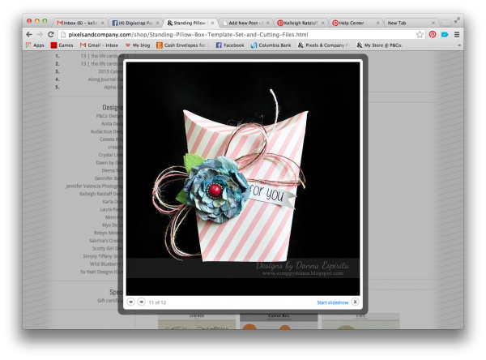
Task: Open the Games bookmark
Action: [62, 45]
